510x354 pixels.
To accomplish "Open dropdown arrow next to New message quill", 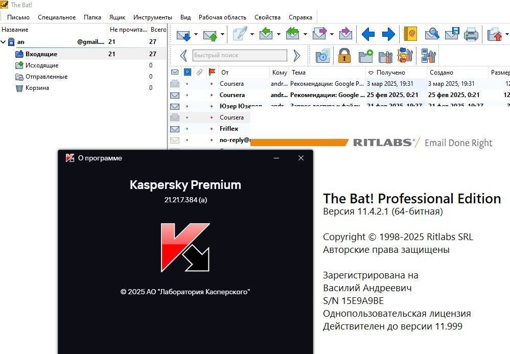I will coord(252,34).
